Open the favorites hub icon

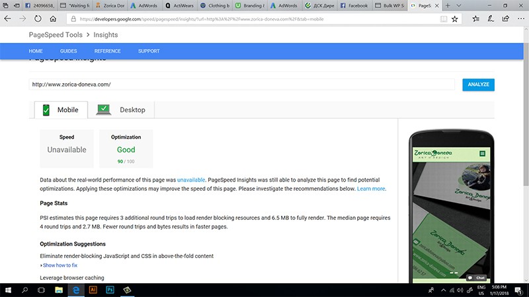[x=475, y=19]
